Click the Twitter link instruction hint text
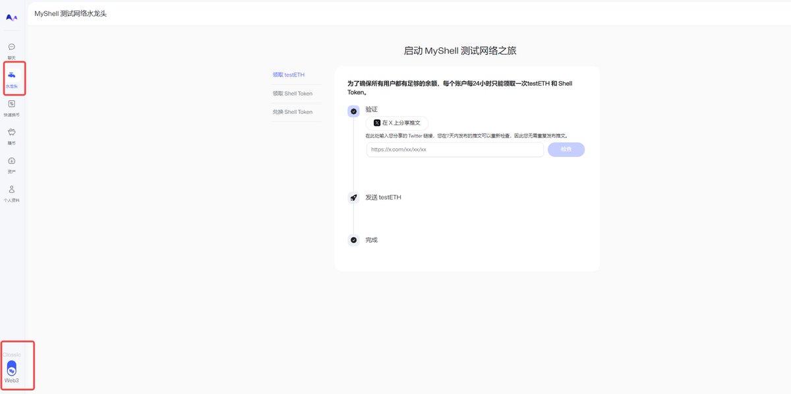The height and width of the screenshot is (394, 791). [x=467, y=136]
